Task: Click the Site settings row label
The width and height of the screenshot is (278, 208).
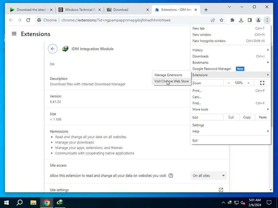Action: click(x=59, y=190)
